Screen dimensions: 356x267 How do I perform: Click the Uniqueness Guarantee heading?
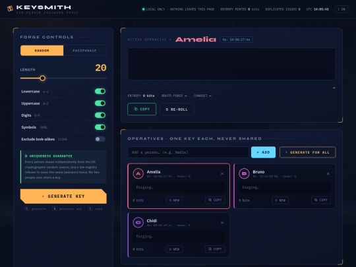(49, 156)
